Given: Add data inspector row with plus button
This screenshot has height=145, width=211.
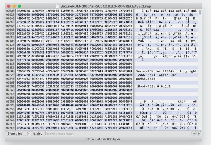Looking at the screenshot, I should click(x=199, y=133).
